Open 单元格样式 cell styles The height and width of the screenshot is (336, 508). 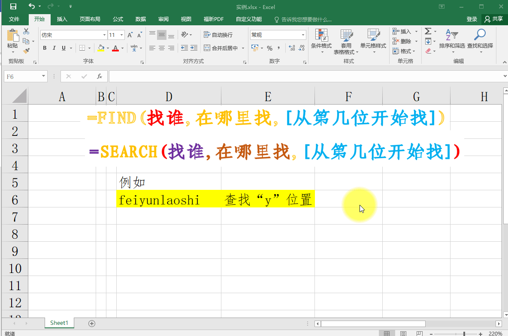373,40
